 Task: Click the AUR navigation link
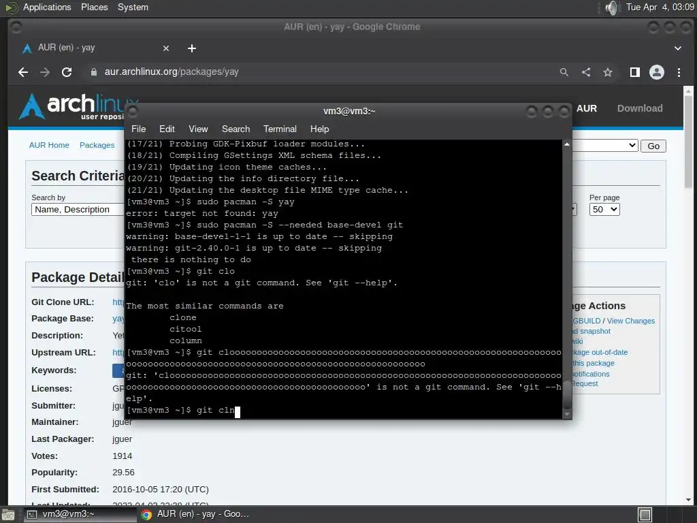pos(586,108)
